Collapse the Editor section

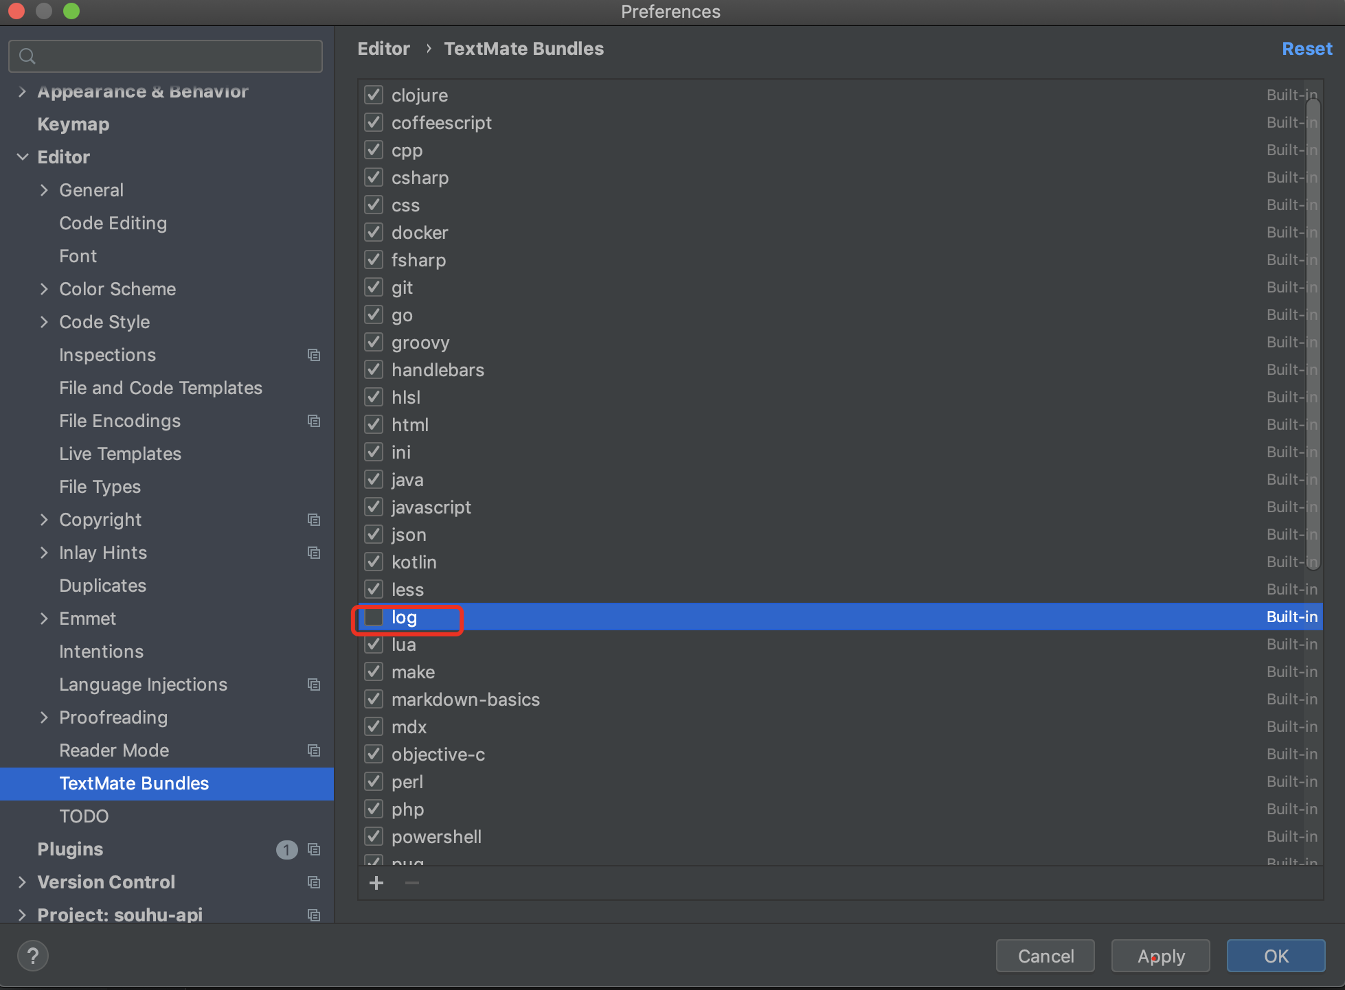pyautogui.click(x=23, y=157)
